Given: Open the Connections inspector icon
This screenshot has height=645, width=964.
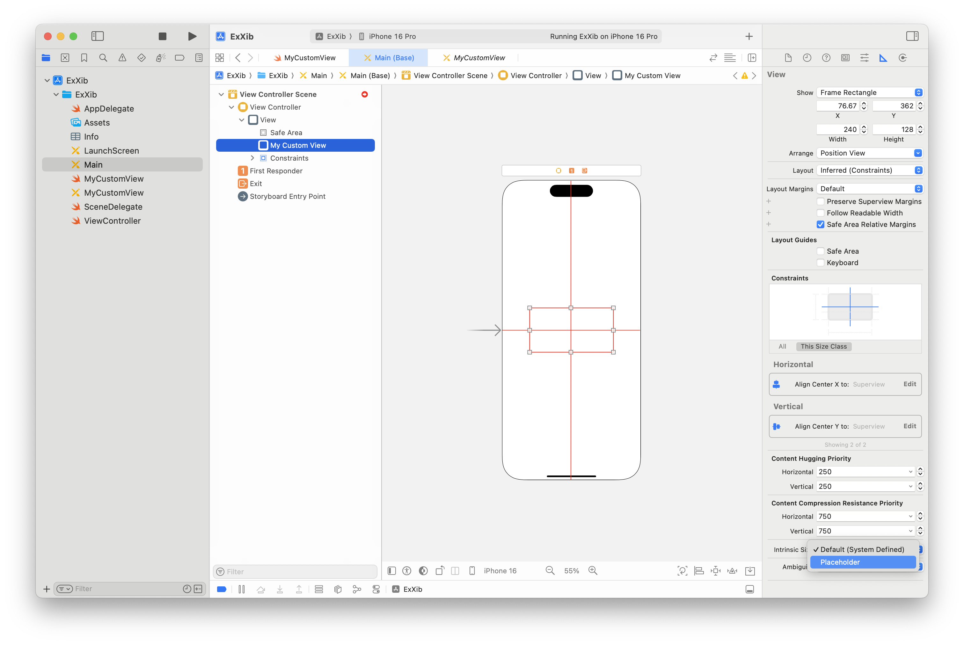Looking at the screenshot, I should click(903, 58).
